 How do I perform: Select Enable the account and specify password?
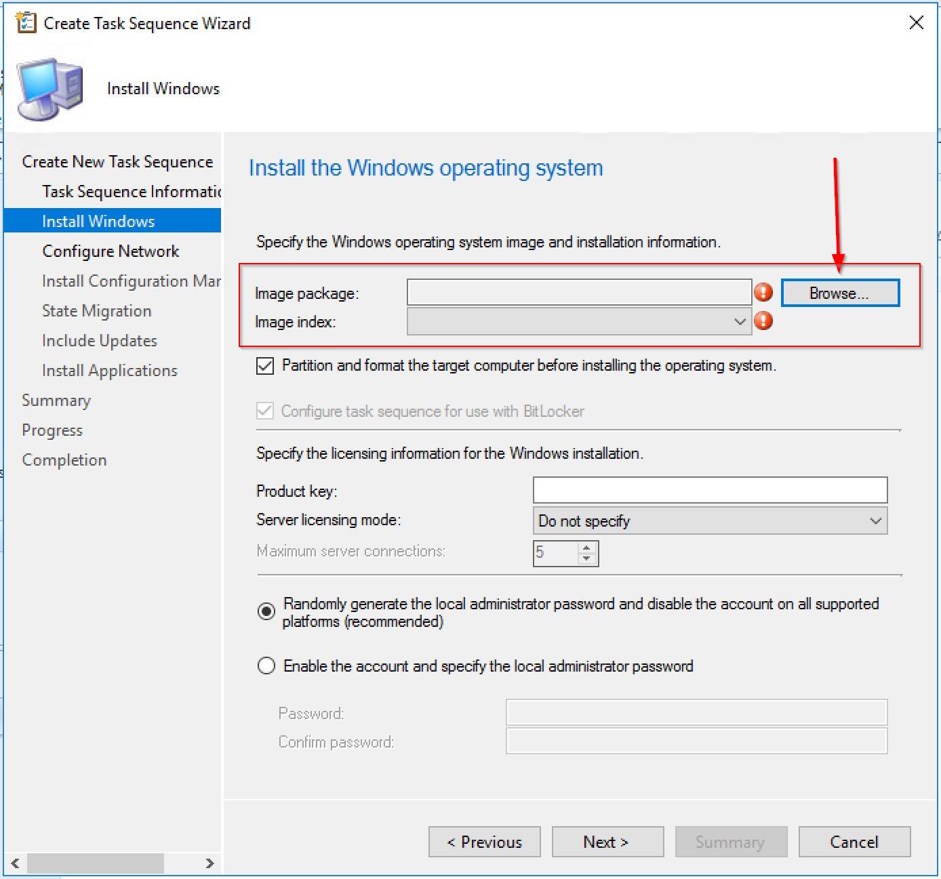[x=266, y=666]
